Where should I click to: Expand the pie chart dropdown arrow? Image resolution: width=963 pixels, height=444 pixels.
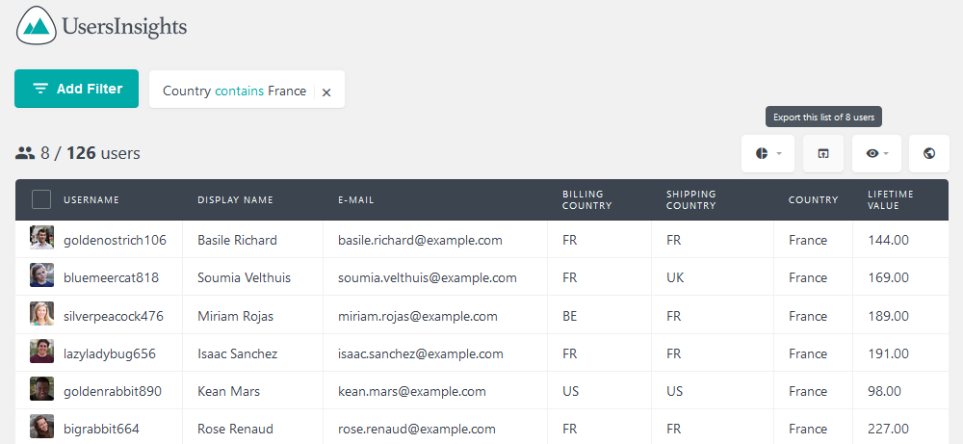pyautogui.click(x=779, y=153)
